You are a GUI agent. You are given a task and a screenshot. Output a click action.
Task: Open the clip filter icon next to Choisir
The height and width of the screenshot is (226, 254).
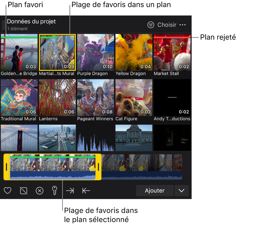[151, 25]
